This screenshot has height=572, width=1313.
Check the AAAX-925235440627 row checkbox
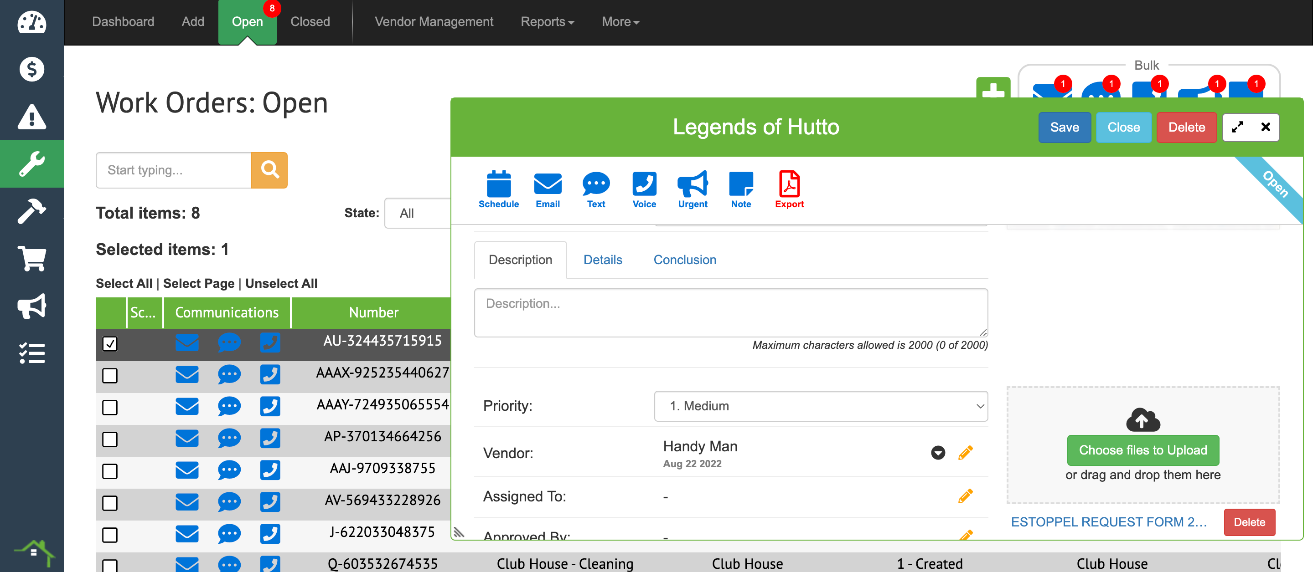pos(109,375)
